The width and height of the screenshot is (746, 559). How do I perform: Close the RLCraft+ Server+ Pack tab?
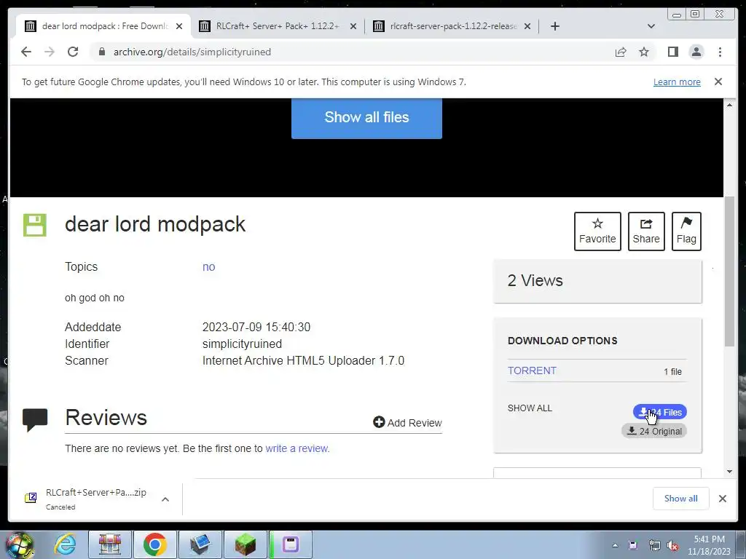(x=353, y=26)
